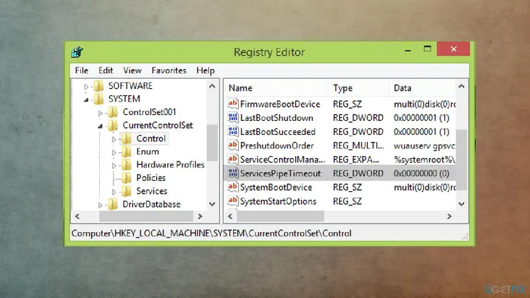Click values pane horizontal scrollbar thumb
The height and width of the screenshot is (298, 530).
pos(280,216)
